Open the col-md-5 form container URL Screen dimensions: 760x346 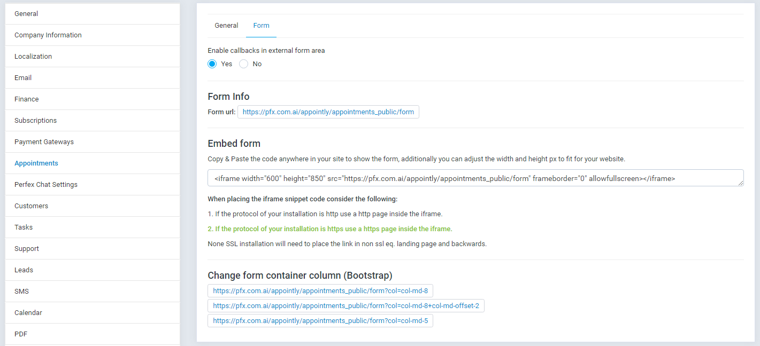(x=320, y=321)
